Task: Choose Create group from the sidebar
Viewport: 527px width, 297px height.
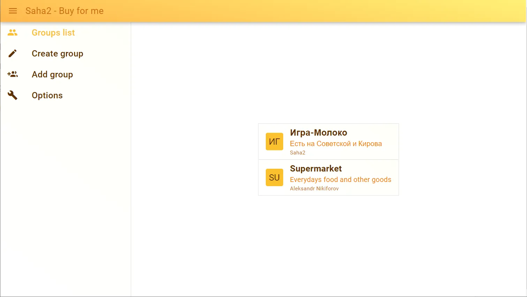Action: click(57, 53)
